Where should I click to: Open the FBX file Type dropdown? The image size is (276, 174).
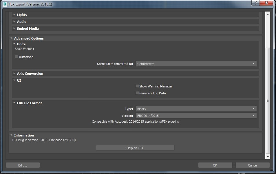click(x=196, y=109)
